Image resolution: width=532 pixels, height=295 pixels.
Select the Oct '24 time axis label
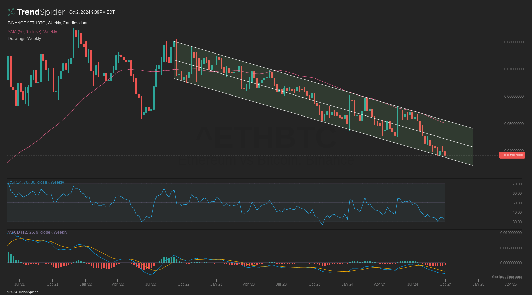point(445,284)
